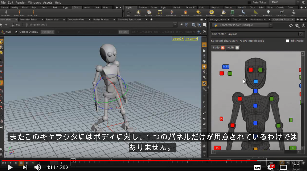
Task: Select the Ambient Light bulb tool
Action: pos(268,13)
